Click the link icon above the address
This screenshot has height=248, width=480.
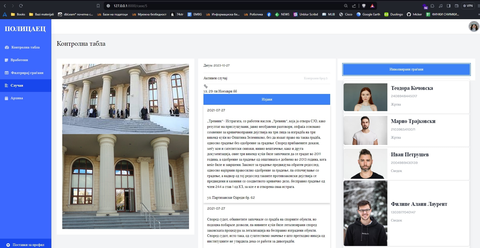[x=206, y=86]
